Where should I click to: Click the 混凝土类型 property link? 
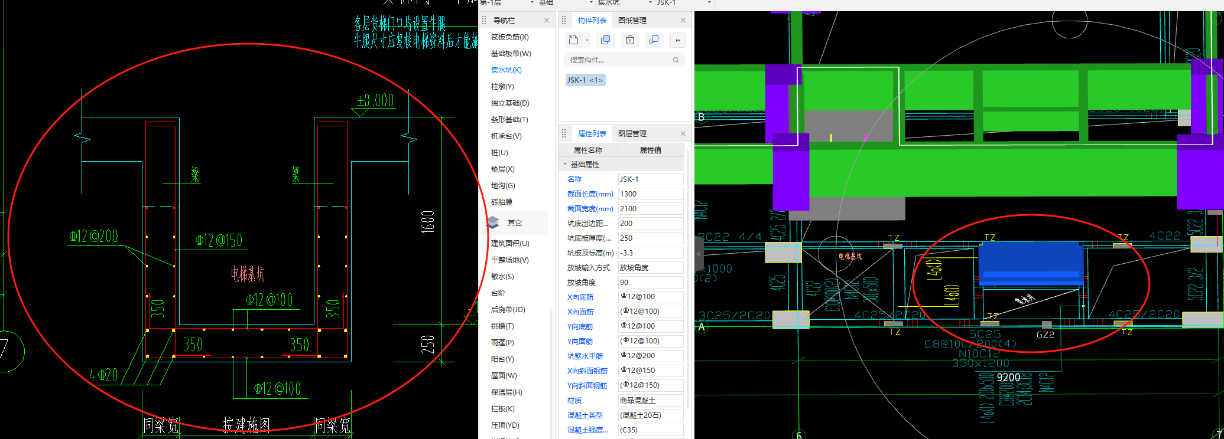(x=585, y=415)
